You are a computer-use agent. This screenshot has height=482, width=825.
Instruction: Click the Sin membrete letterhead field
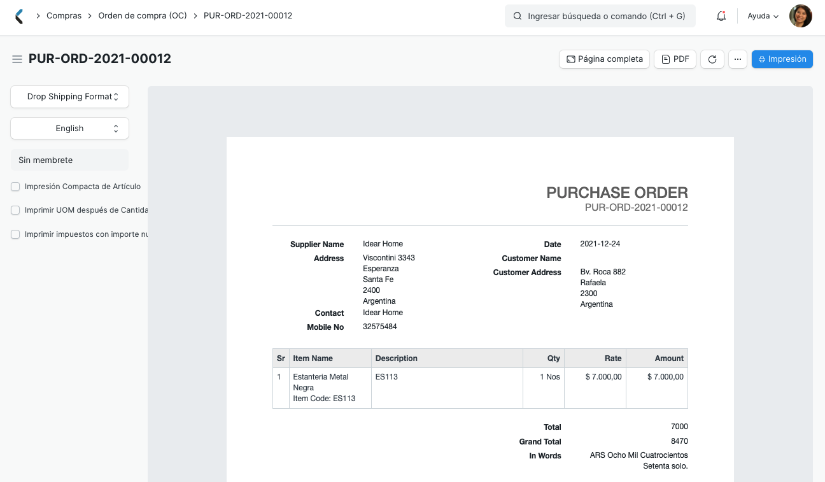(x=70, y=160)
